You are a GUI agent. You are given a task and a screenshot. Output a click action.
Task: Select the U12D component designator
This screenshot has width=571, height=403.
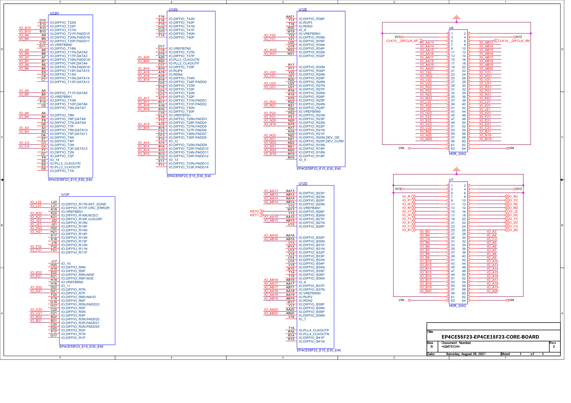[303, 183]
